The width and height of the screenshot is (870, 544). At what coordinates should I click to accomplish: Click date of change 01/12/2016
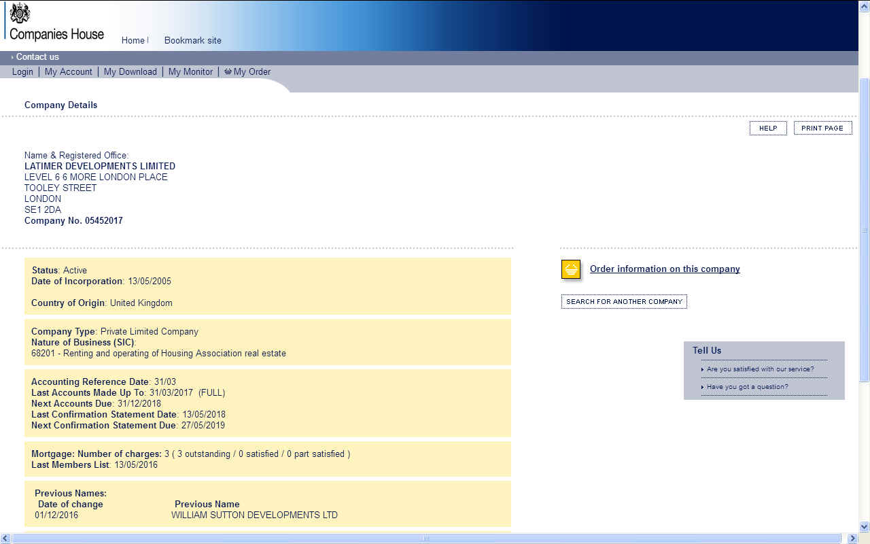coord(56,515)
